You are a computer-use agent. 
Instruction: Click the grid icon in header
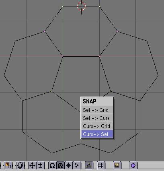[x=101, y=165]
